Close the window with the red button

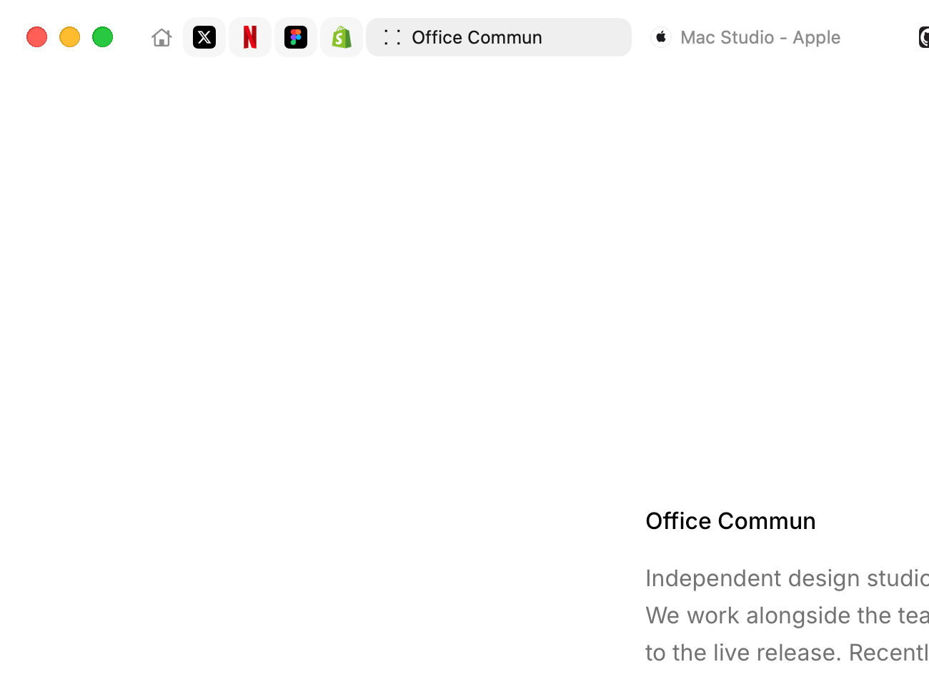pos(37,37)
